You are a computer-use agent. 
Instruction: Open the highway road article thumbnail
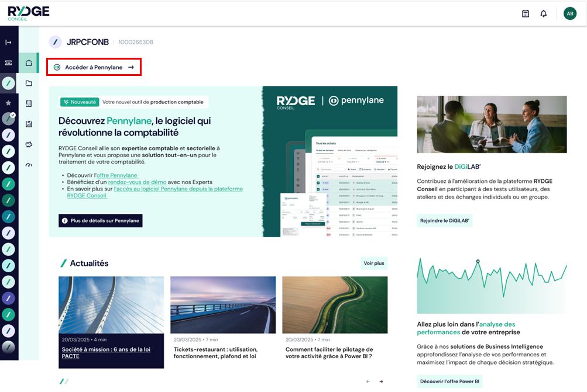tap(223, 305)
